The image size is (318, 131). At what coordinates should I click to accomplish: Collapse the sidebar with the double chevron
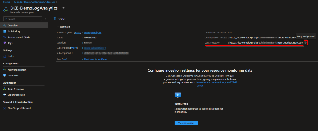(x=45, y=19)
